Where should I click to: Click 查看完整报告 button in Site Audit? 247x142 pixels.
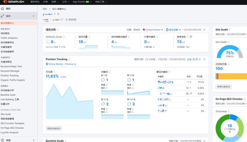point(224,87)
